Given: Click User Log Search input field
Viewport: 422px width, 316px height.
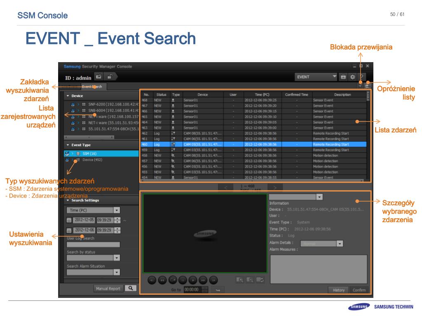Looking at the screenshot, I should (93, 244).
